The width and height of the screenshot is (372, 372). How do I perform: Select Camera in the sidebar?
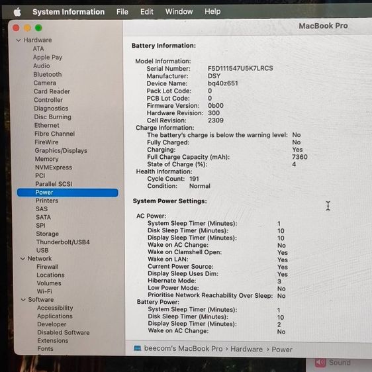click(x=45, y=83)
